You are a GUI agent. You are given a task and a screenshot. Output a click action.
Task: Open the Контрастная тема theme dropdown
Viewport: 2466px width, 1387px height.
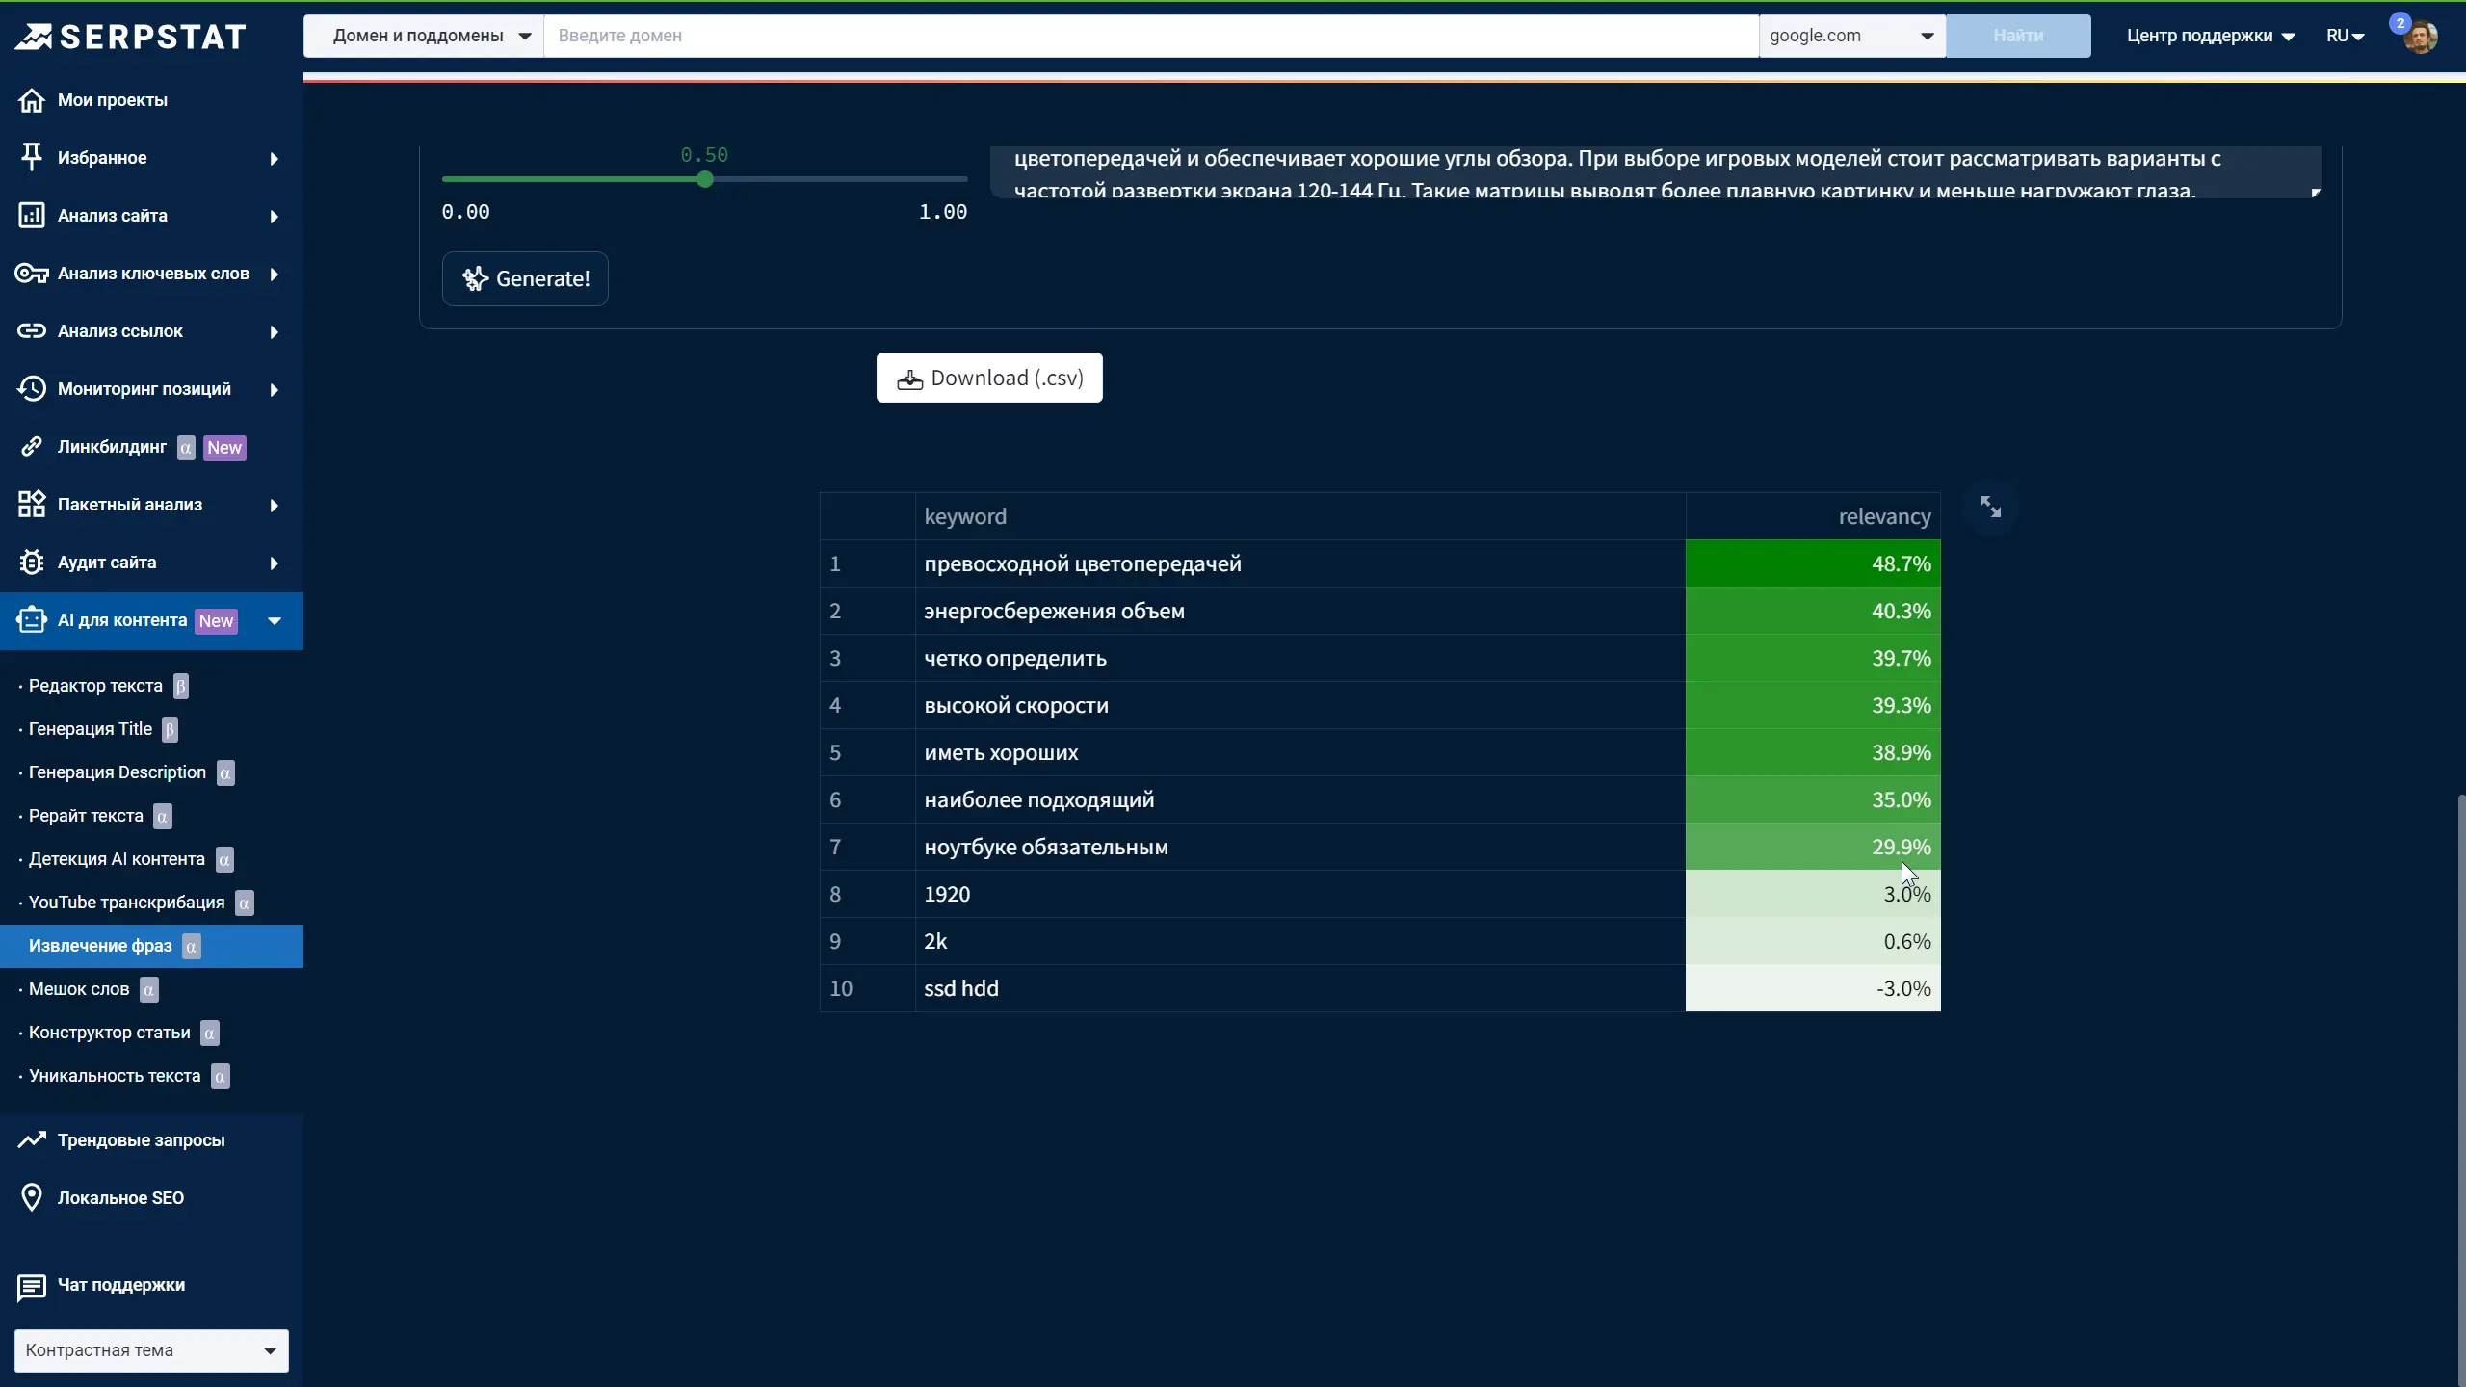tap(151, 1350)
